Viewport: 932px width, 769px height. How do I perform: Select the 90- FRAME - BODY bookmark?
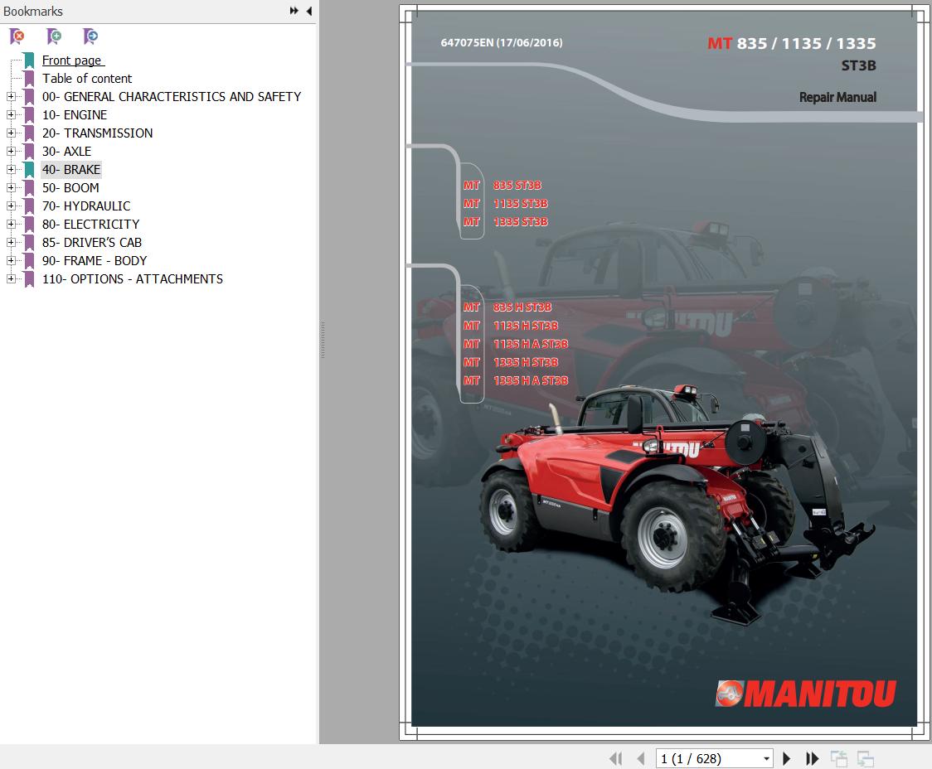(94, 260)
